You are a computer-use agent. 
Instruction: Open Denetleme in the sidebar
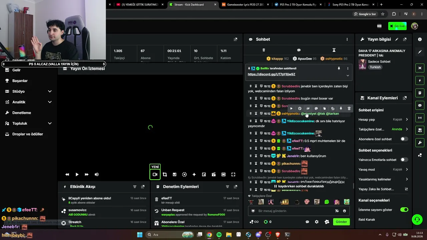(x=22, y=113)
